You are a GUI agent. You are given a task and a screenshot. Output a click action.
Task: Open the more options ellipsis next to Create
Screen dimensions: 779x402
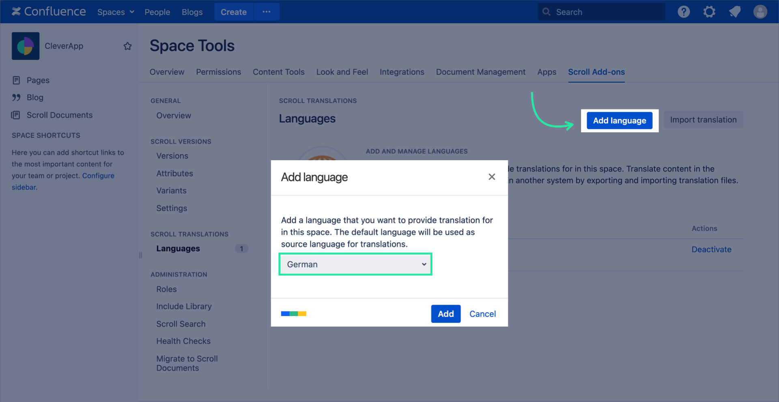(266, 12)
